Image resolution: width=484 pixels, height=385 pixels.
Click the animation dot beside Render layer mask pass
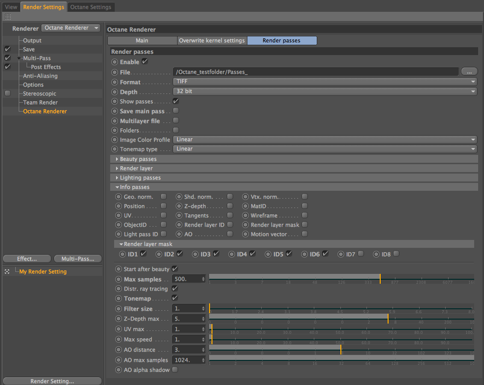pyautogui.click(x=245, y=225)
